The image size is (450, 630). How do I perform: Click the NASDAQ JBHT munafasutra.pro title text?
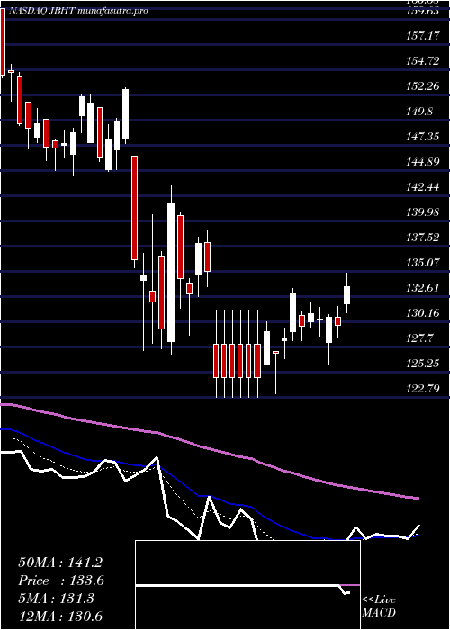(77, 11)
